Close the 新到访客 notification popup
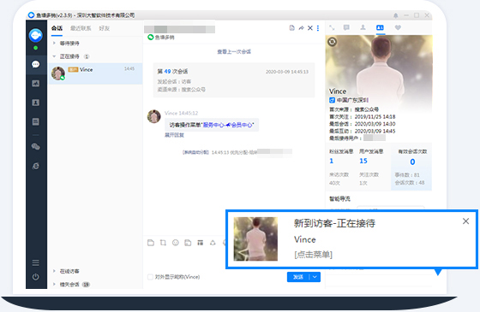 click(x=465, y=221)
